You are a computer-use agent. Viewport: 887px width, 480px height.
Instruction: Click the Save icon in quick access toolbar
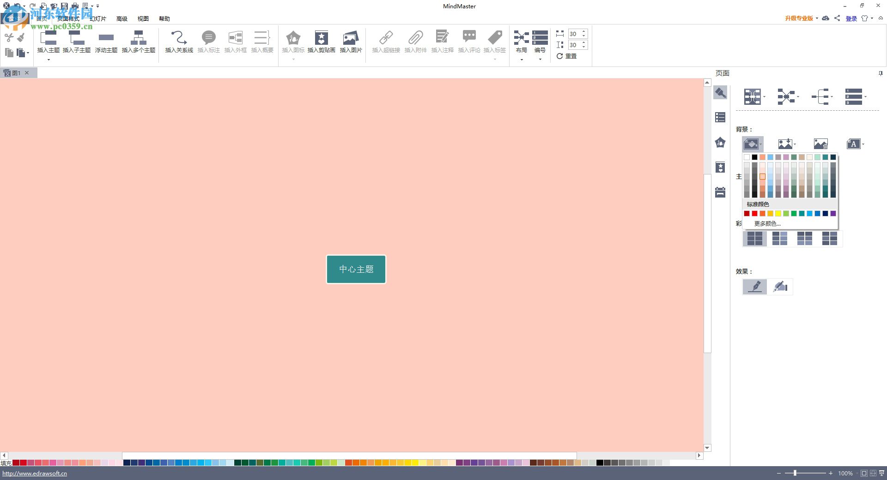click(x=64, y=6)
